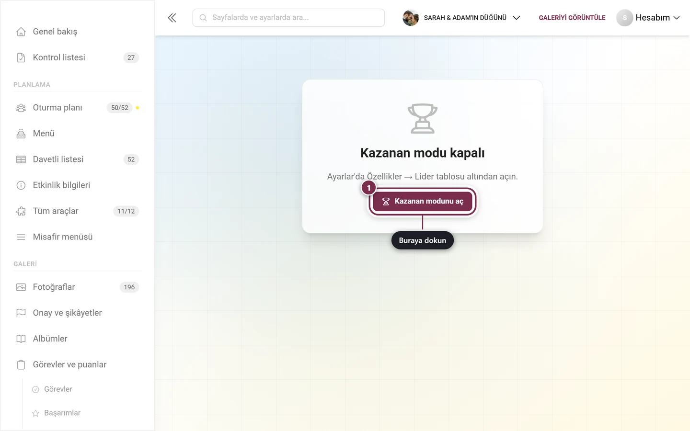The width and height of the screenshot is (690, 431).
Task: Open Fotoğraflar image icon
Action: 21,287
